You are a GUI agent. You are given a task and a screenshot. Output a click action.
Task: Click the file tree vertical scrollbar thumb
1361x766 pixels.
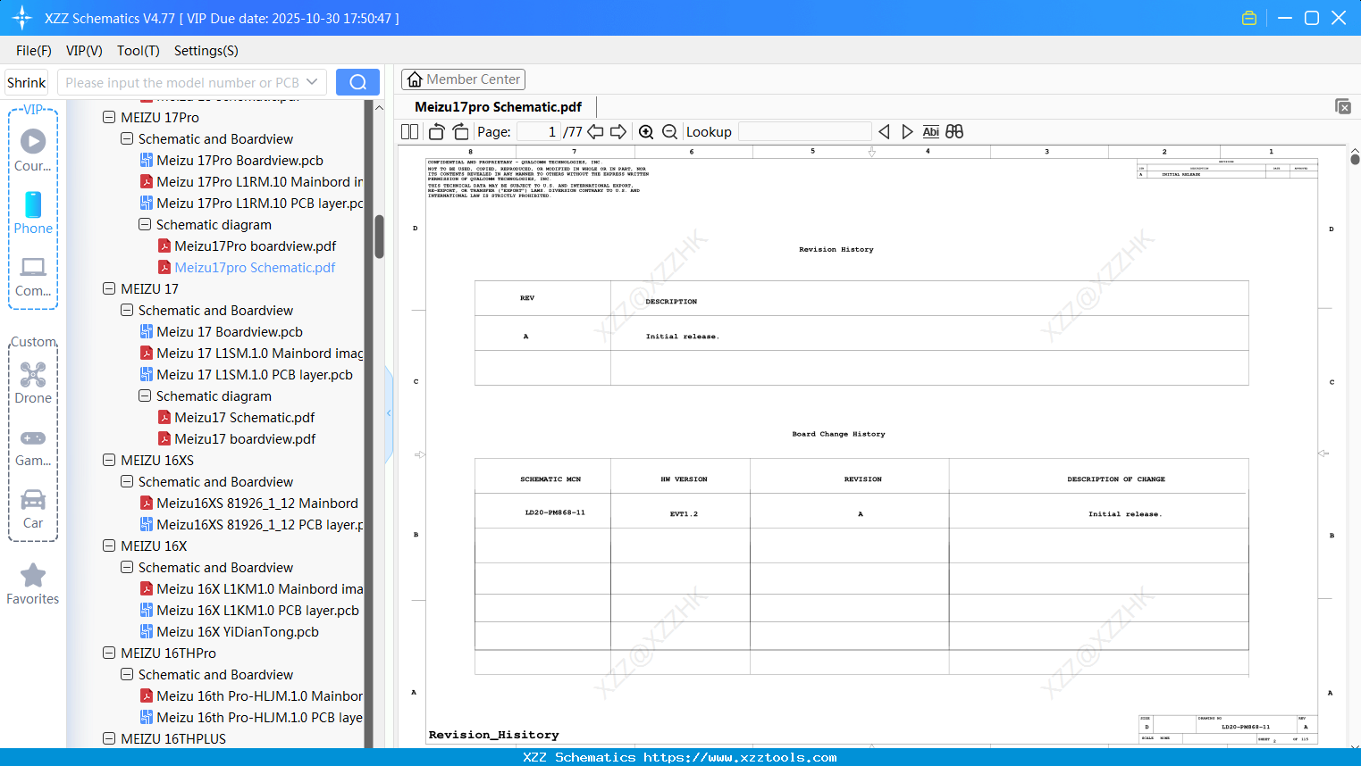coord(379,237)
